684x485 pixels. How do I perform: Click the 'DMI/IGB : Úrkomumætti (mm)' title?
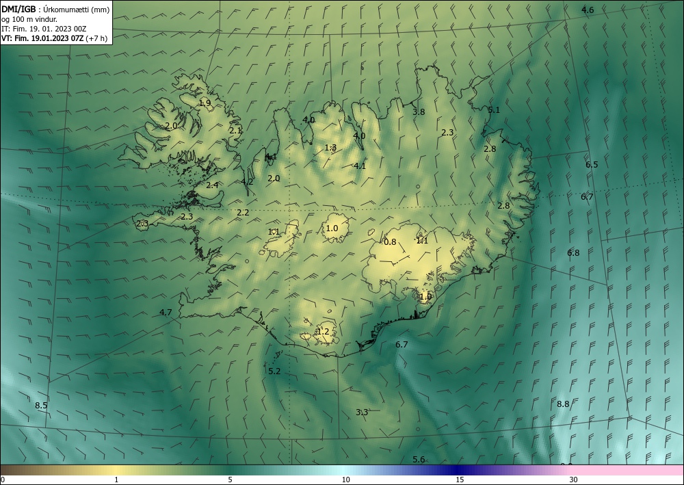tap(55, 10)
